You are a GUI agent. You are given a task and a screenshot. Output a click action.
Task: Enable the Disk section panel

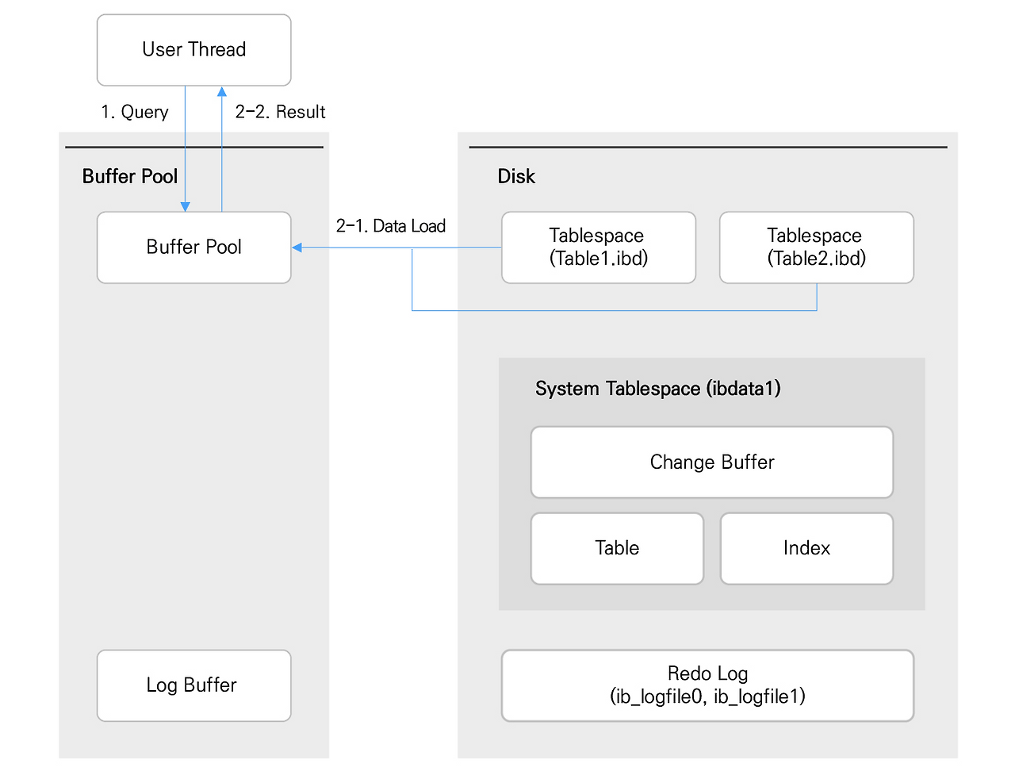point(516,176)
